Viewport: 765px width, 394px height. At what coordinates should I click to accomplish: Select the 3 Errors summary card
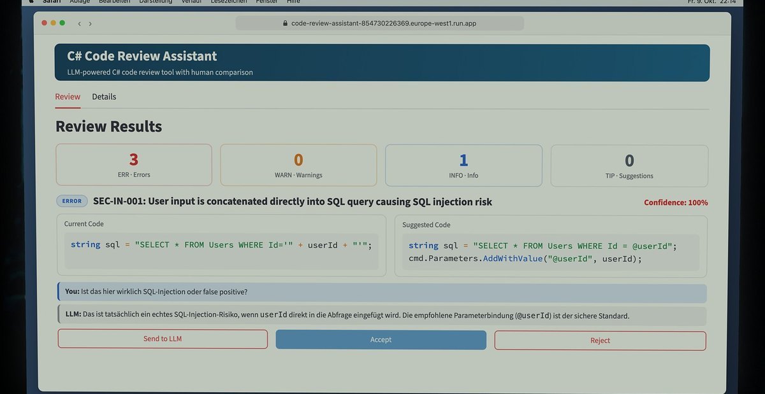pyautogui.click(x=134, y=165)
